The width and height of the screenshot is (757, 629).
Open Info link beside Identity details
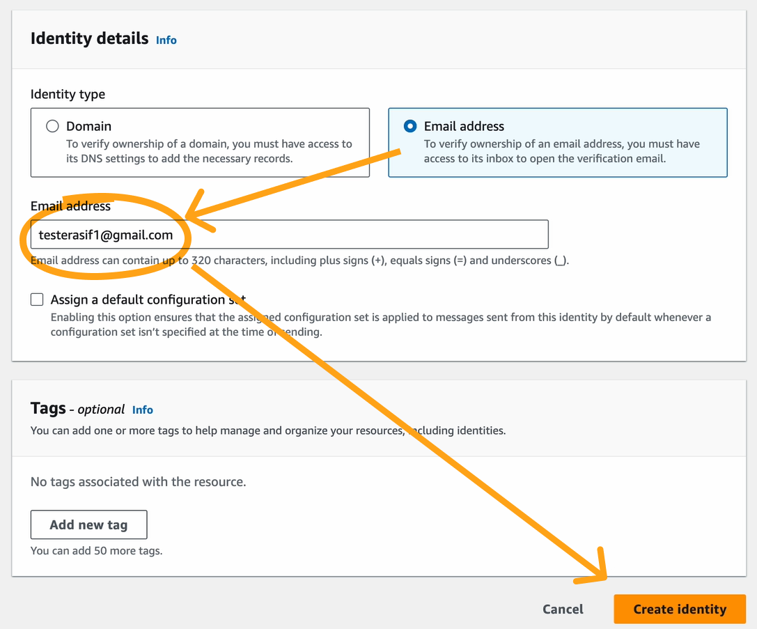tap(166, 40)
